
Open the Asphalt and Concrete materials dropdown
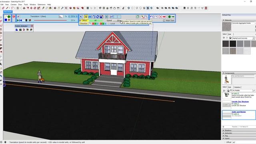click(253, 38)
